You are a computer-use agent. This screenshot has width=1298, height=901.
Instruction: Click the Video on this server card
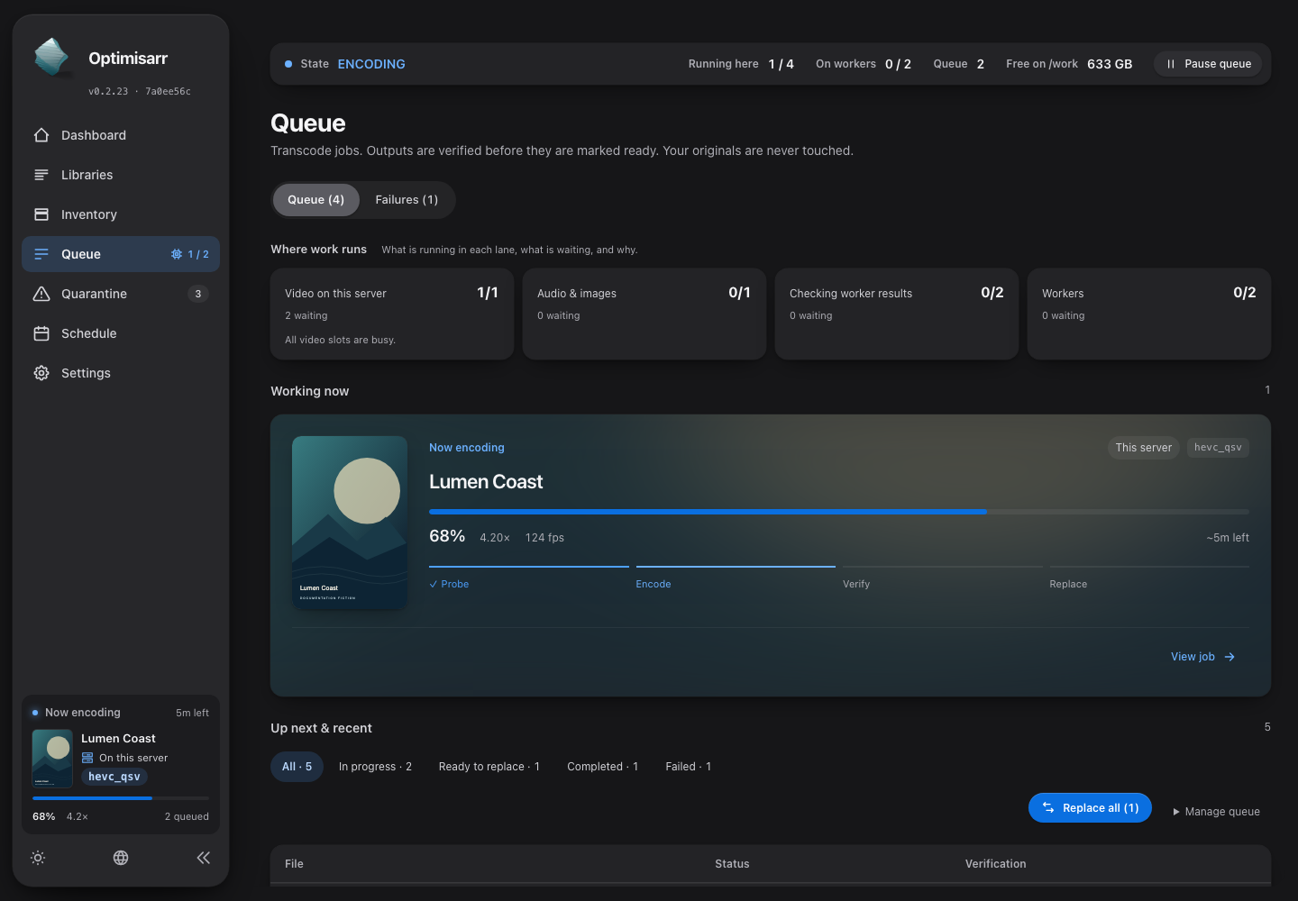pyautogui.click(x=392, y=314)
